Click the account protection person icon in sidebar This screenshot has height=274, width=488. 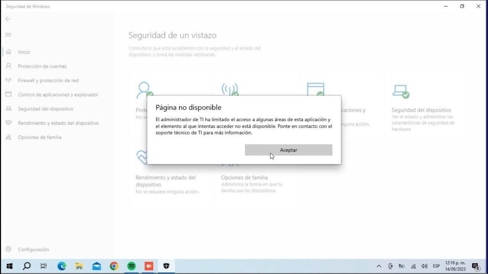tap(8, 66)
